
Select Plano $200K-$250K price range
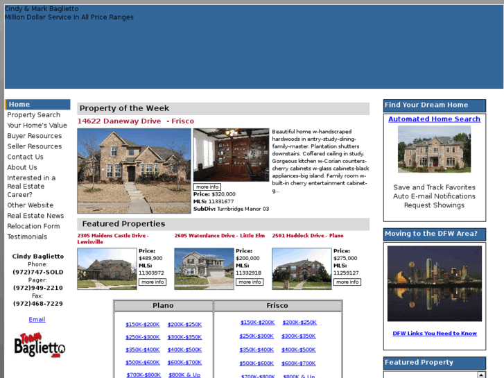point(184,325)
